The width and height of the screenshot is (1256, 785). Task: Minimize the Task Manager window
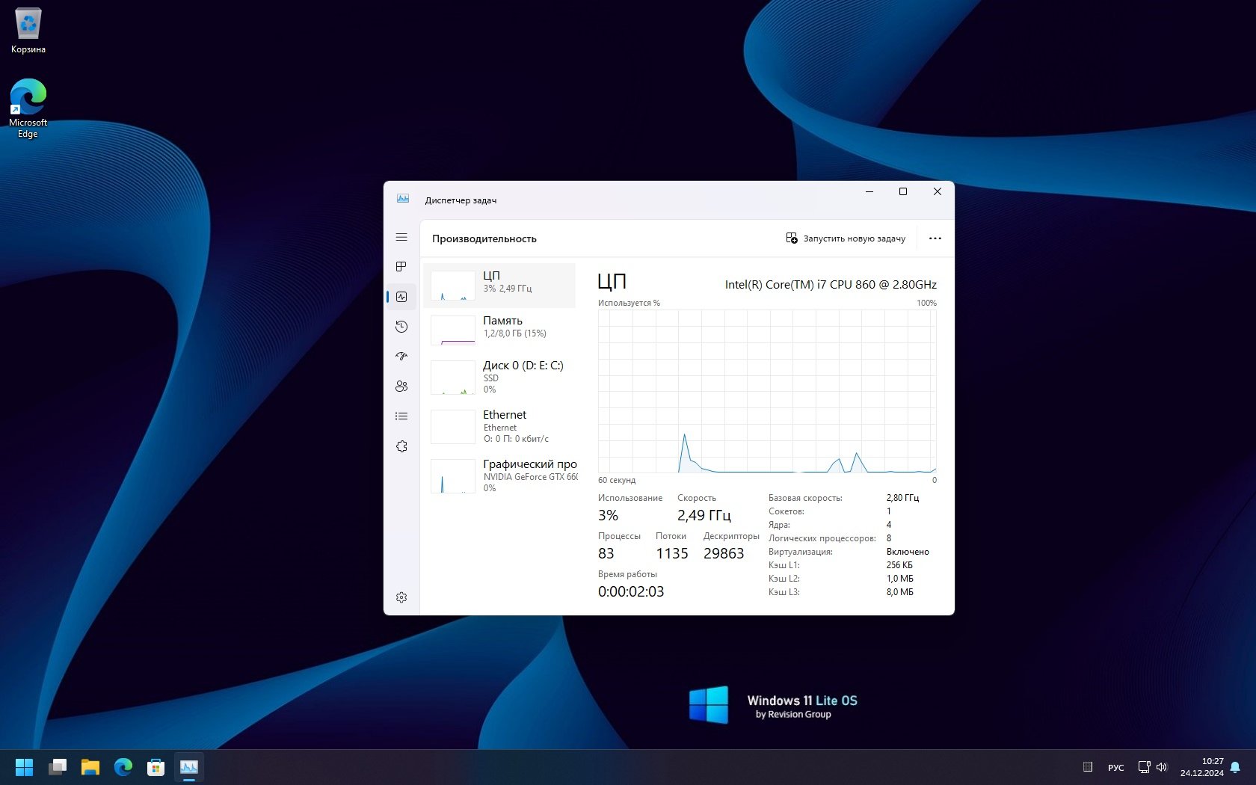point(869,192)
